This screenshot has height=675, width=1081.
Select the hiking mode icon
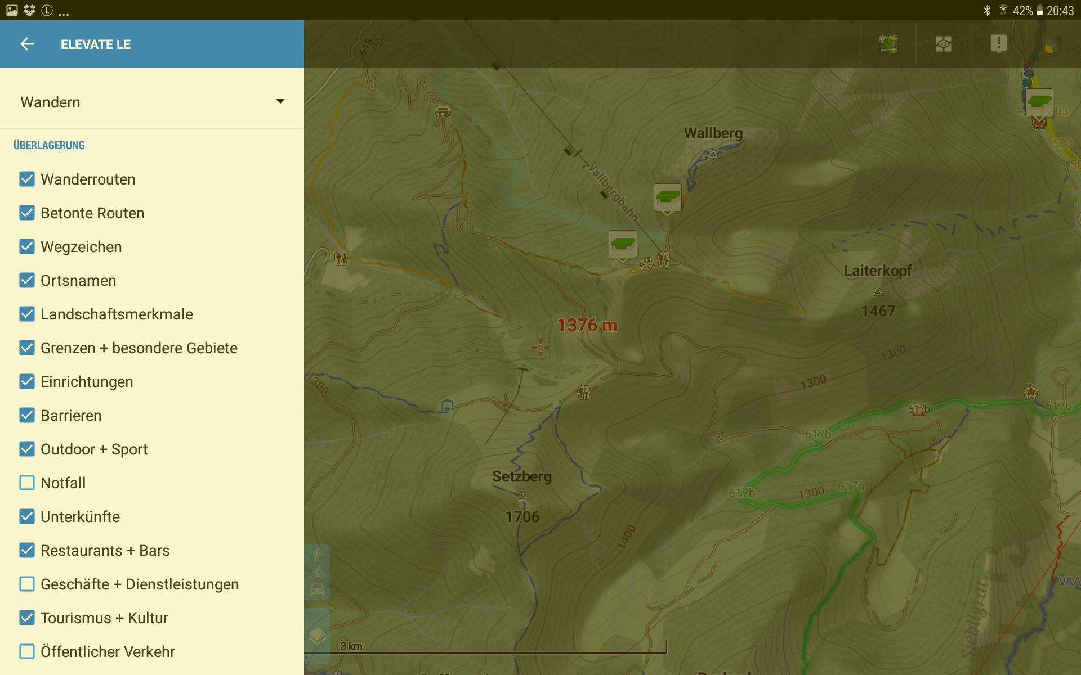318,555
